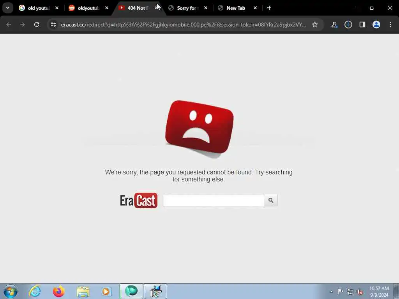Click the magnifier search button

[x=271, y=201]
